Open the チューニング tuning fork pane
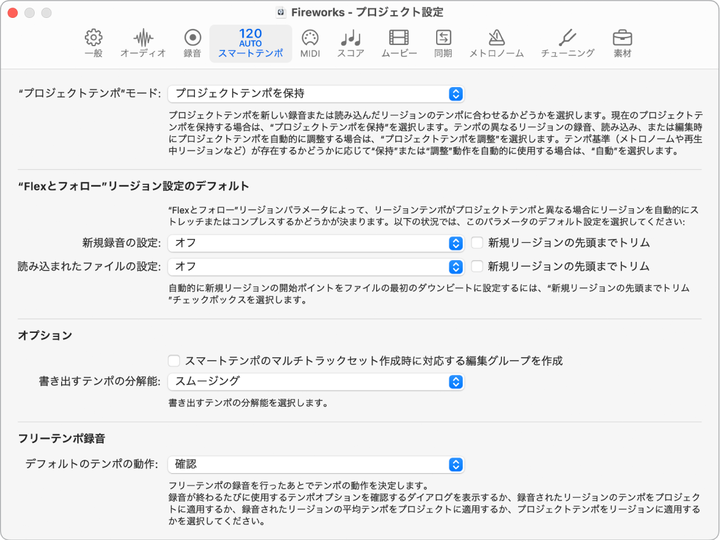This screenshot has height=540, width=720. pos(568,44)
